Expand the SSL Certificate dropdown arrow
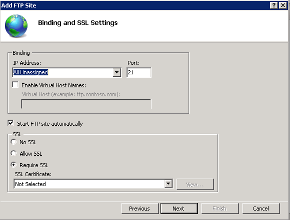The width and height of the screenshot is (290, 220). tap(168, 184)
